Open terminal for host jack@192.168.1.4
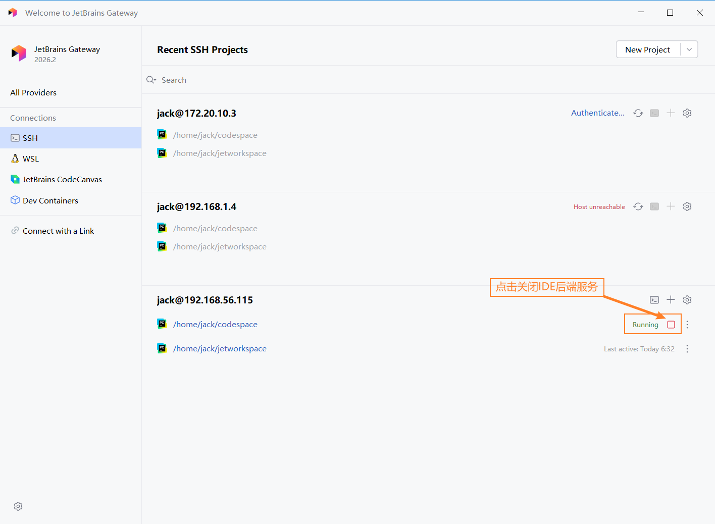This screenshot has height=524, width=715. tap(654, 206)
